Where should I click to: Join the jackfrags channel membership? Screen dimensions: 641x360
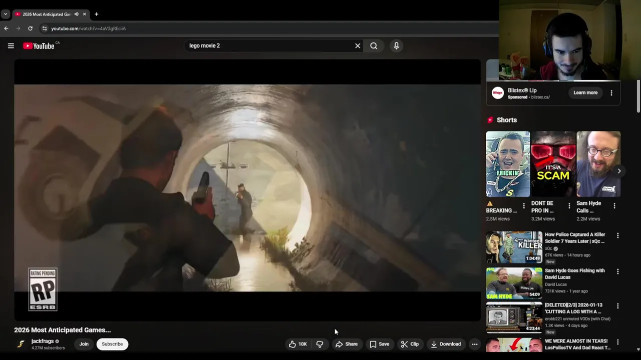click(84, 344)
